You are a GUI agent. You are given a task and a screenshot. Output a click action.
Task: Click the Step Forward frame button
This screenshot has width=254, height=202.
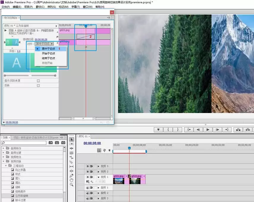[217, 130]
